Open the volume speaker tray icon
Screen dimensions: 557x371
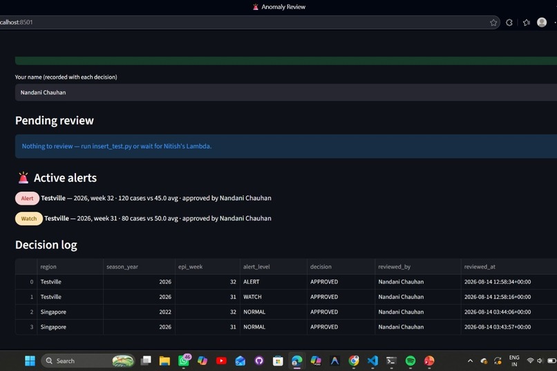(540, 361)
